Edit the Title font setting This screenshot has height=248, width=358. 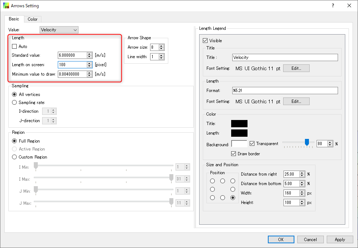296,68
